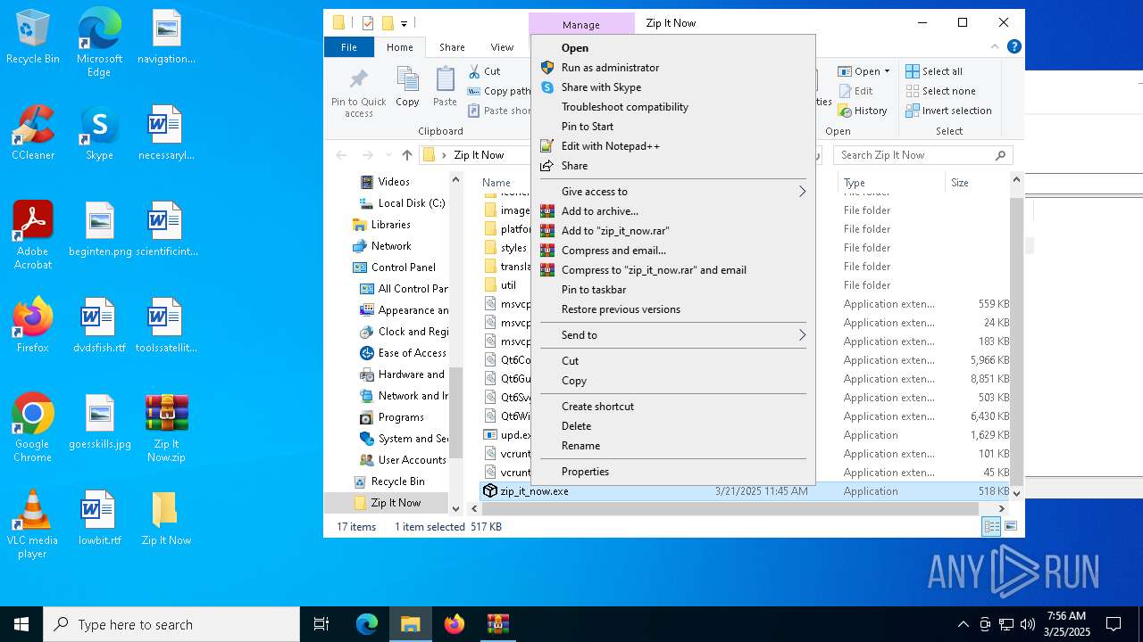Switch to Details view toggle
The image size is (1143, 642).
tap(991, 527)
